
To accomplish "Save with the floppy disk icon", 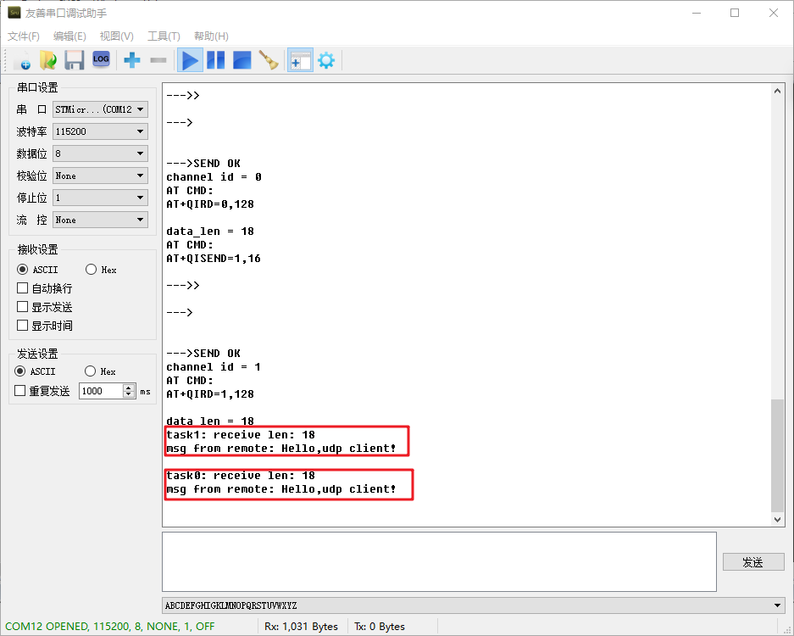I will click(75, 60).
